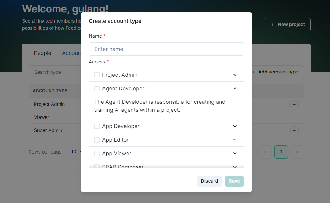Toggle the App Viewer access checkbox

click(97, 154)
